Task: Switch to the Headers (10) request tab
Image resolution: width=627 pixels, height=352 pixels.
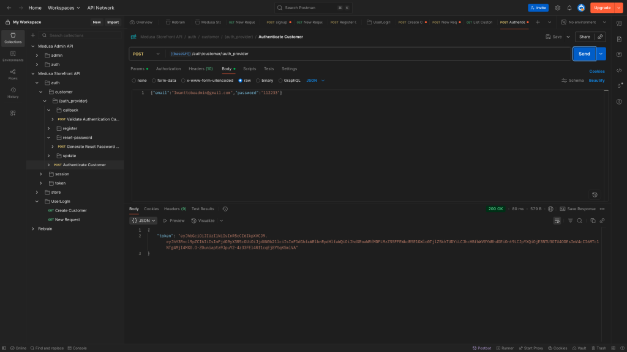Action: (x=201, y=68)
